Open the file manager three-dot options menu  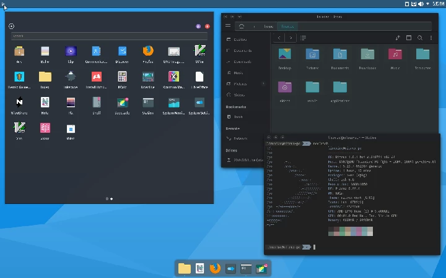(431, 38)
